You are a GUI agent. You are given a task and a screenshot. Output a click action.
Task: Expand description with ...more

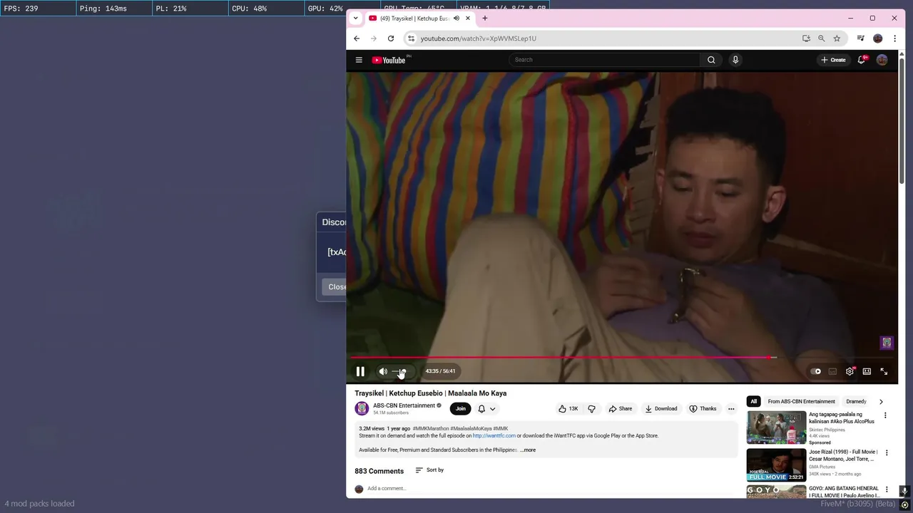[528, 450]
